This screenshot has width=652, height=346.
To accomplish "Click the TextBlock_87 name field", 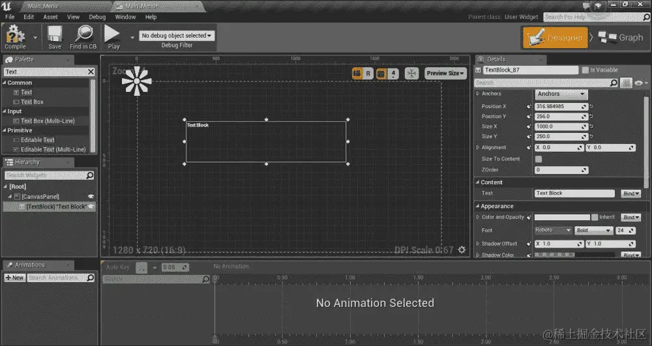I will click(530, 70).
